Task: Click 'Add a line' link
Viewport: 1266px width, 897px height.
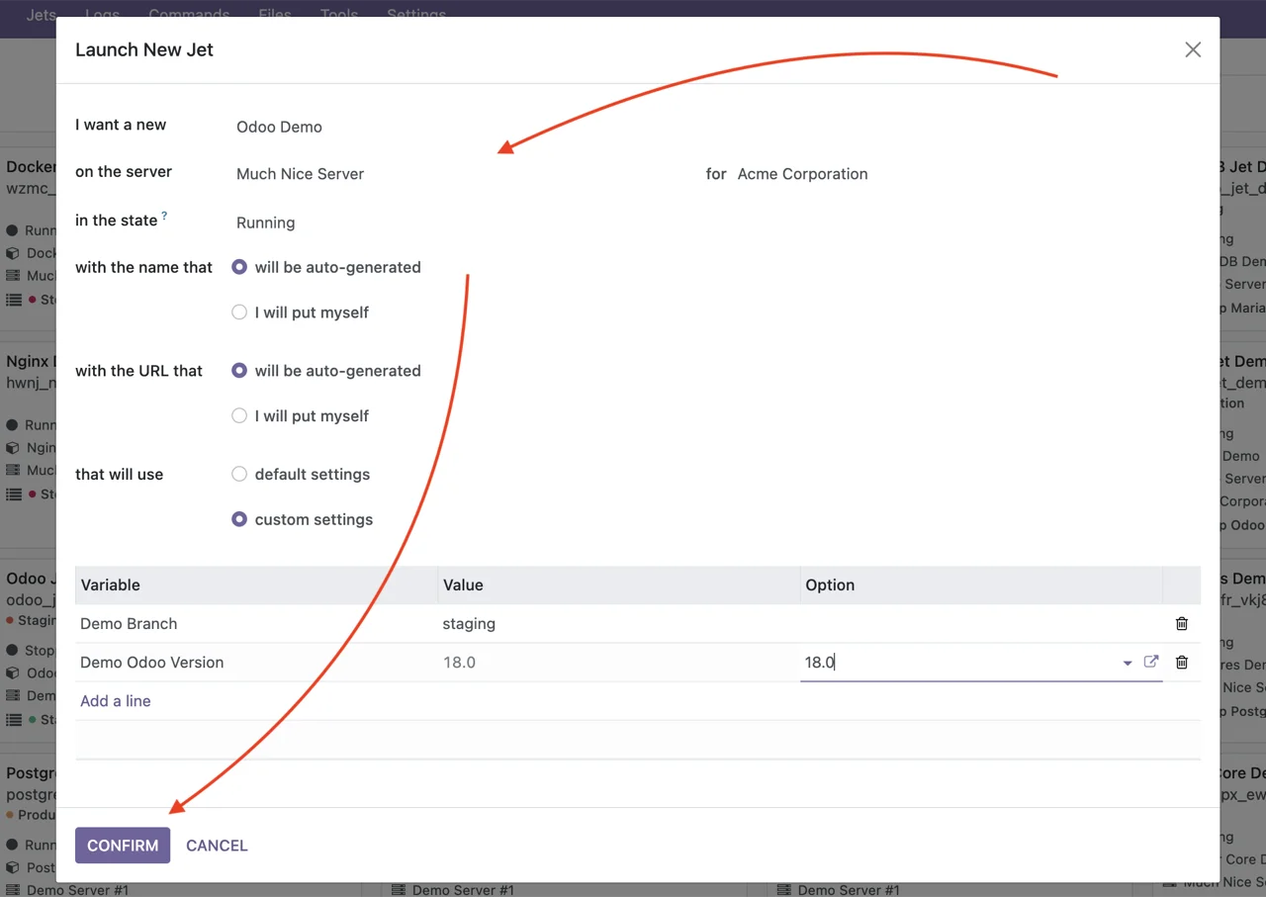Action: coord(116,701)
